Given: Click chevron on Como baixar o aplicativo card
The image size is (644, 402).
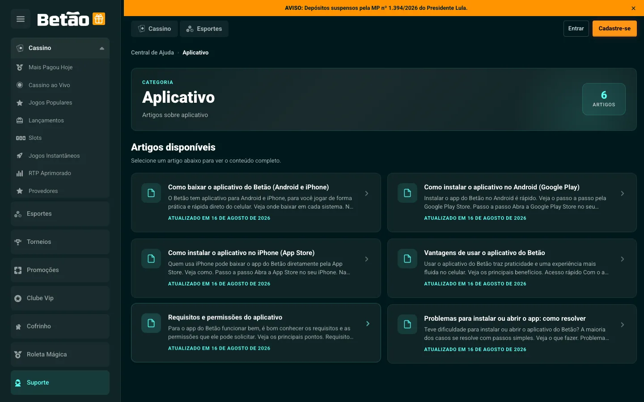Looking at the screenshot, I should [367, 193].
